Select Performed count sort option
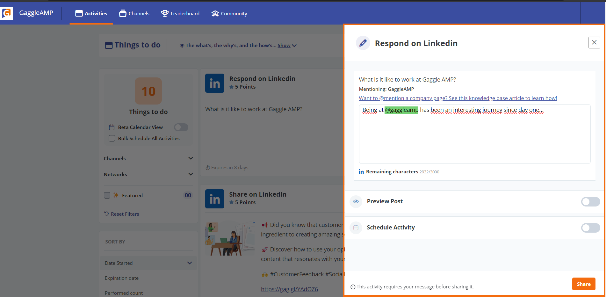606x297 pixels. pos(124,293)
